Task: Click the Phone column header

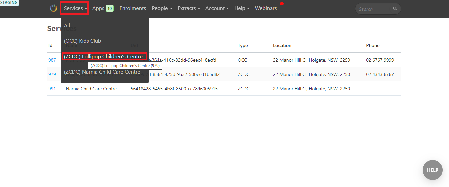Action: [373, 46]
